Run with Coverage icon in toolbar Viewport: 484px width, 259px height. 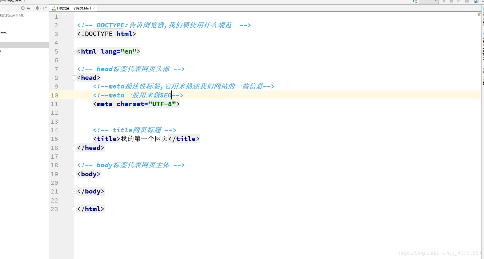point(459,1)
